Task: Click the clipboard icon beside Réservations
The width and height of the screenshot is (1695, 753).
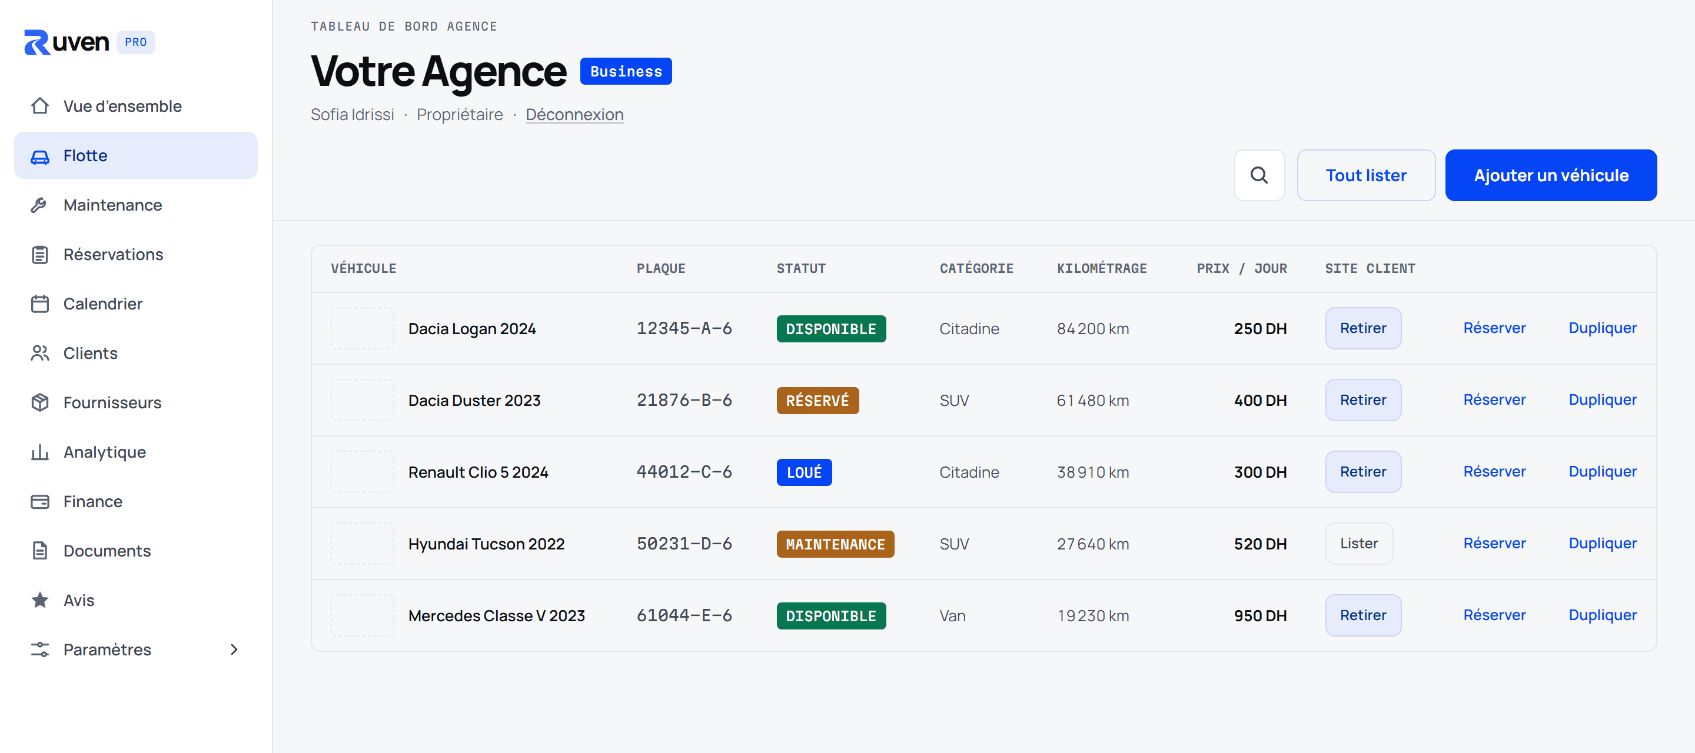Action: point(40,255)
